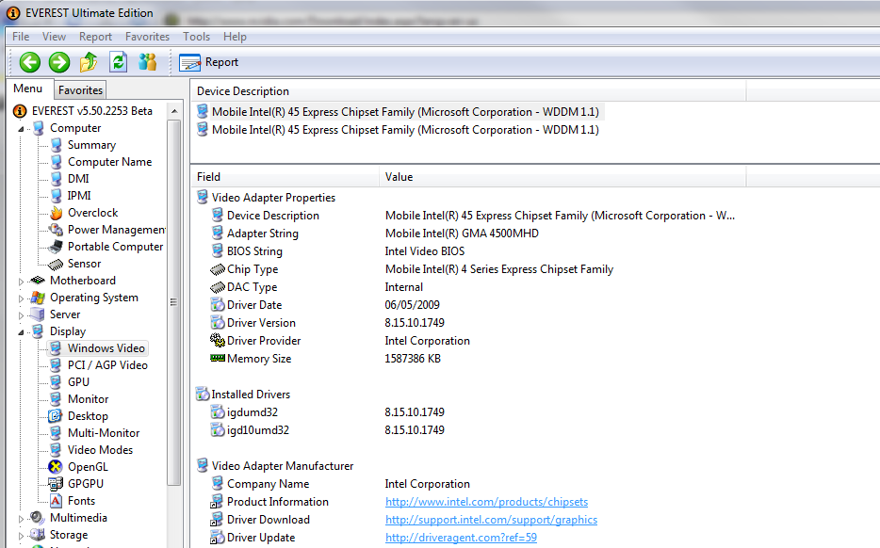The image size is (880, 548).
Task: Click the Motherboard chip icon
Action: pos(38,281)
